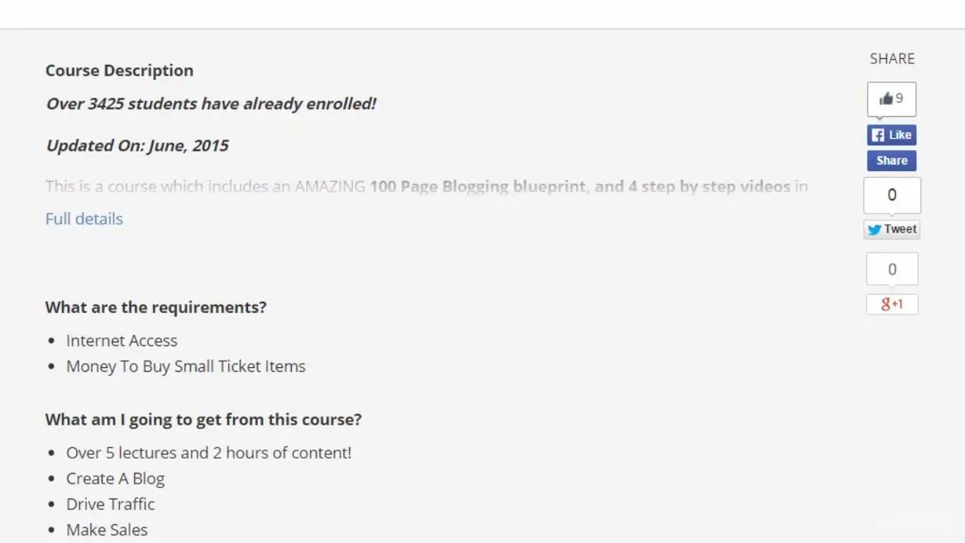Viewport: 965px width, 543px height.
Task: Open the tweet count bubble
Action: 892,195
